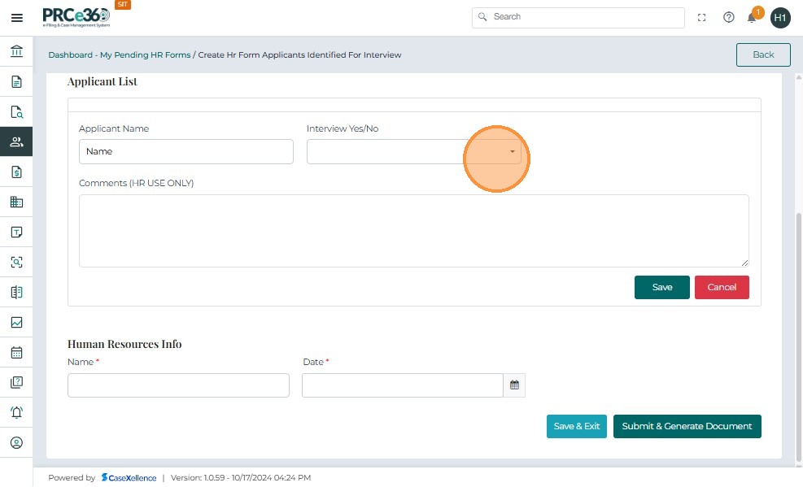Save the applicant entry
The width and height of the screenshot is (803, 487).
click(661, 288)
